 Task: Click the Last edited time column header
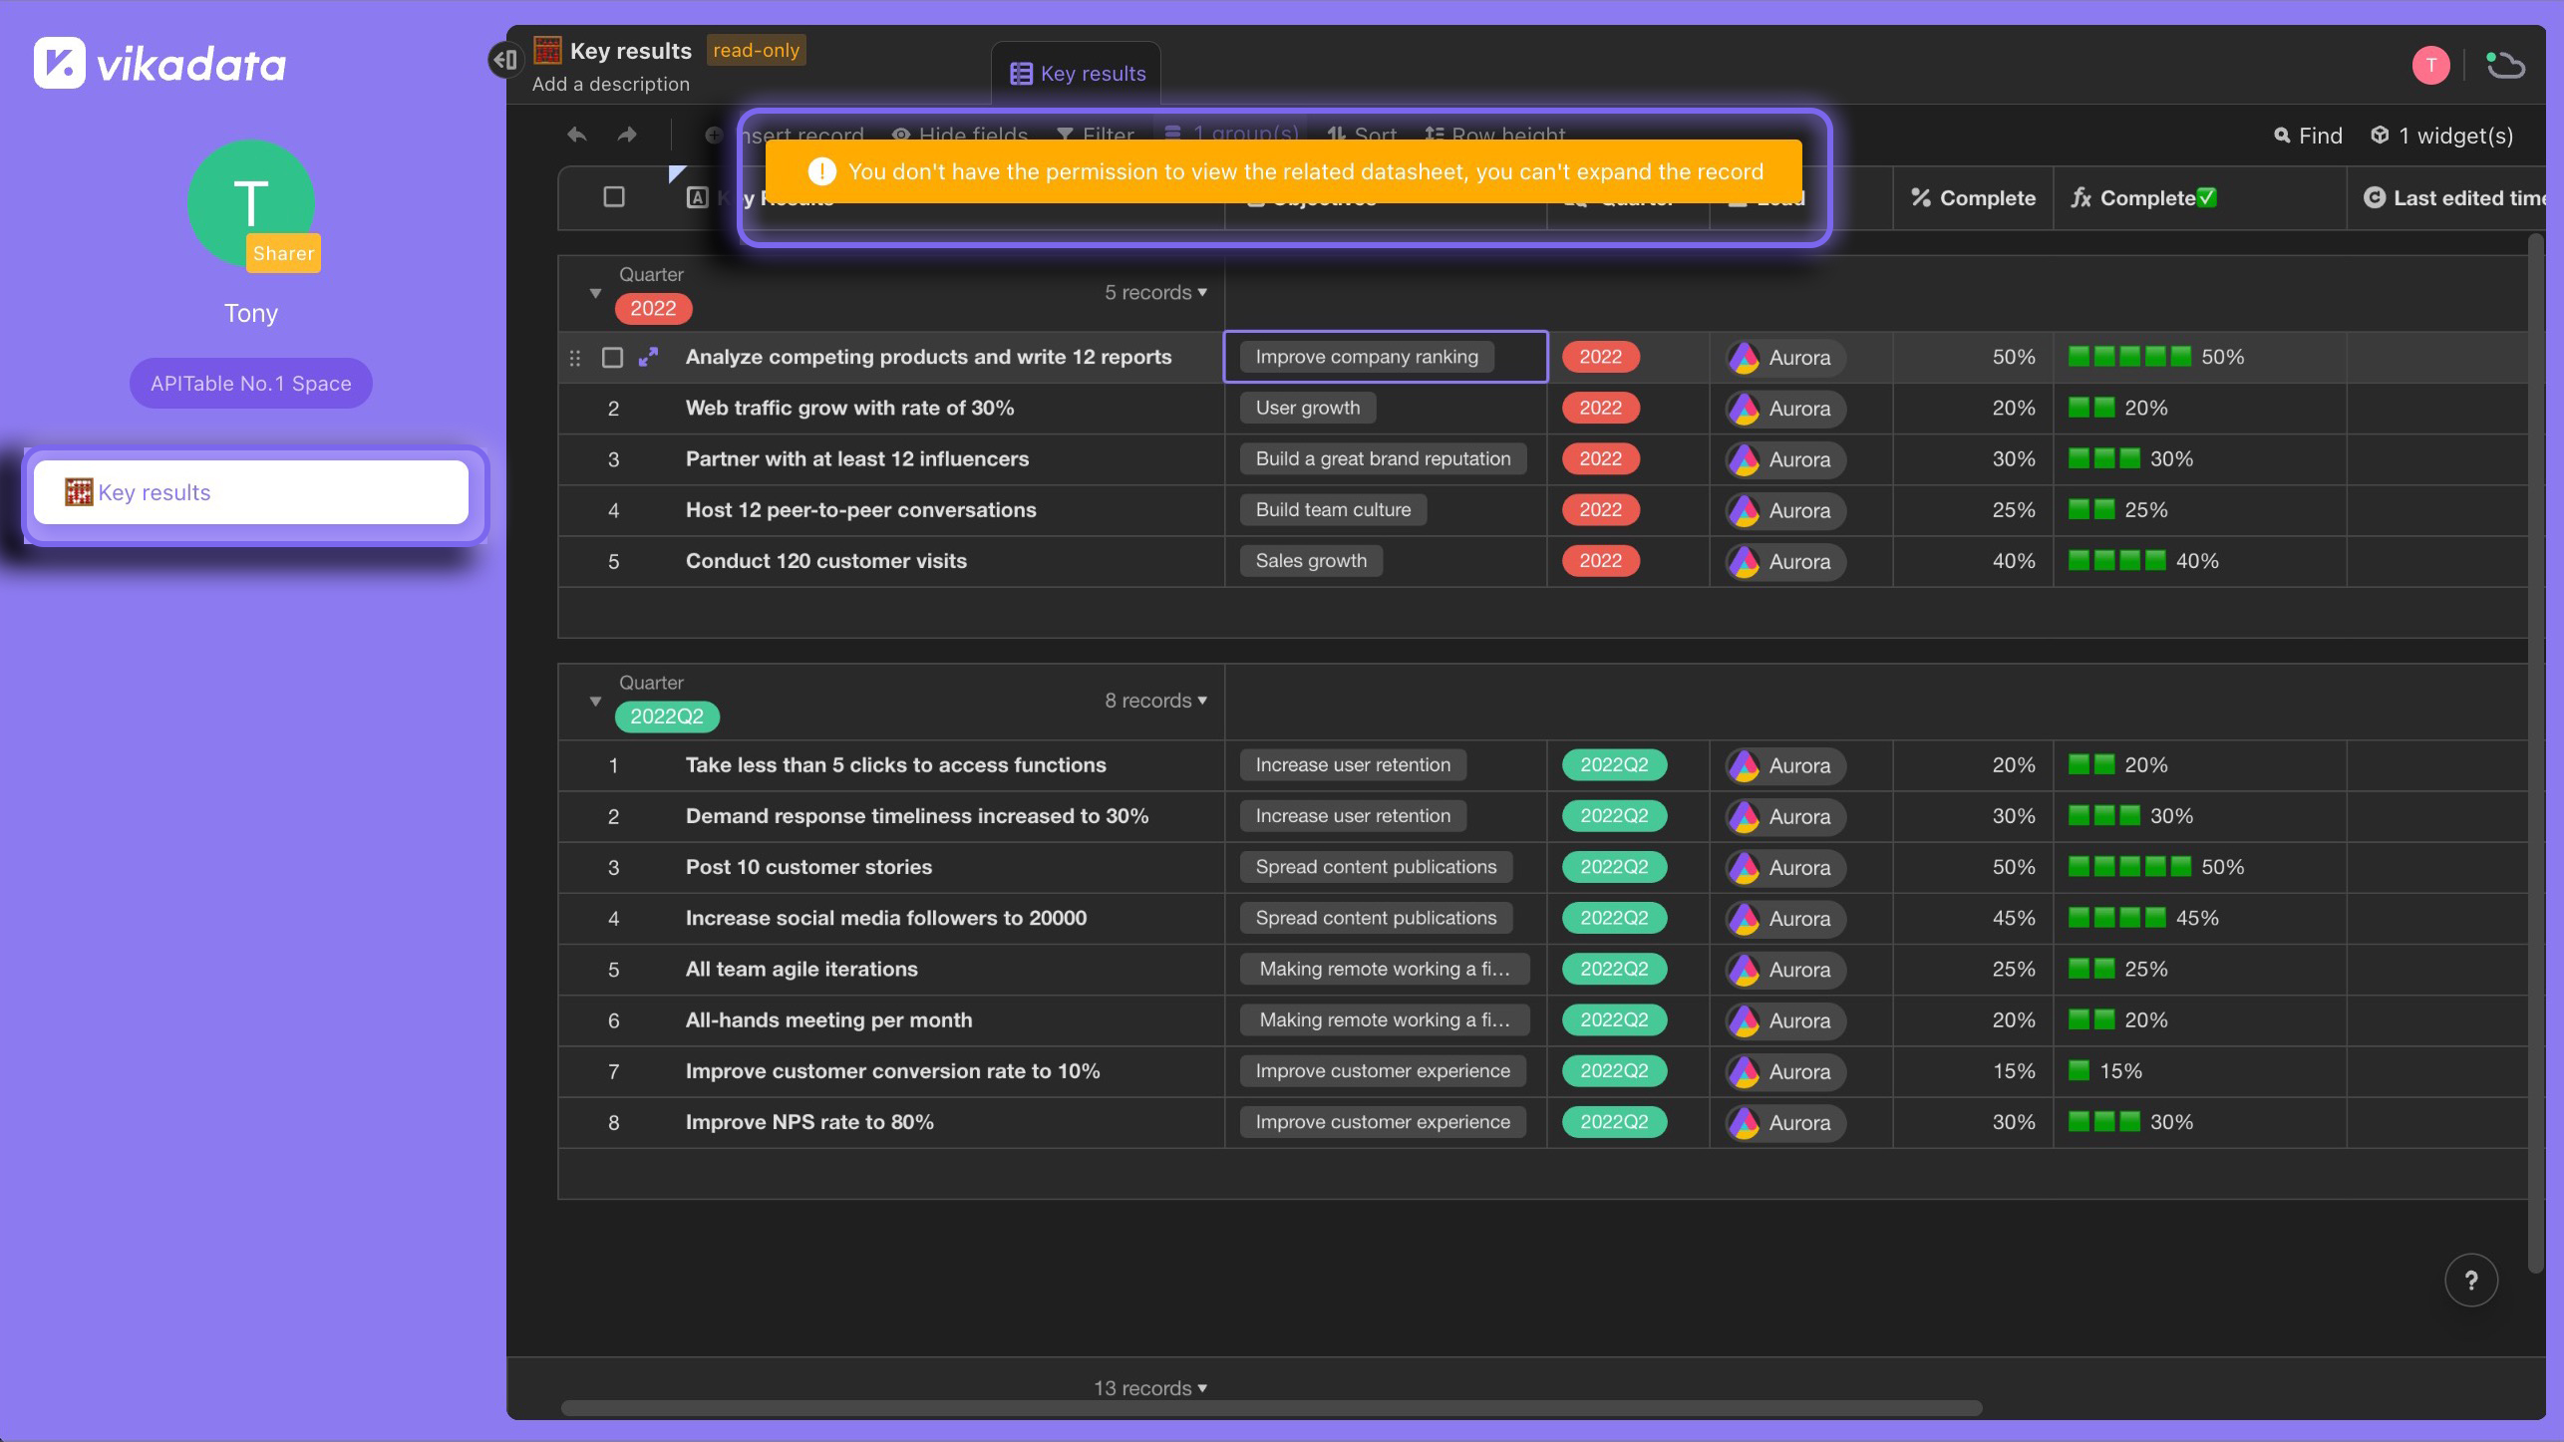tap(2446, 198)
